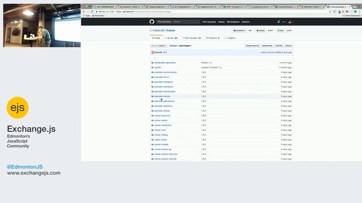This screenshot has width=362, height=203.
Task: Open the example-interfaces folder
Action: click(x=163, y=87)
